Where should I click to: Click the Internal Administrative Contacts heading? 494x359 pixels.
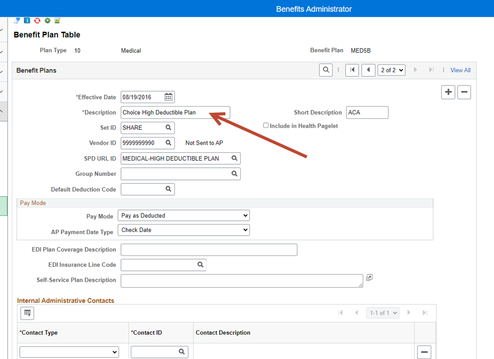[65, 300]
